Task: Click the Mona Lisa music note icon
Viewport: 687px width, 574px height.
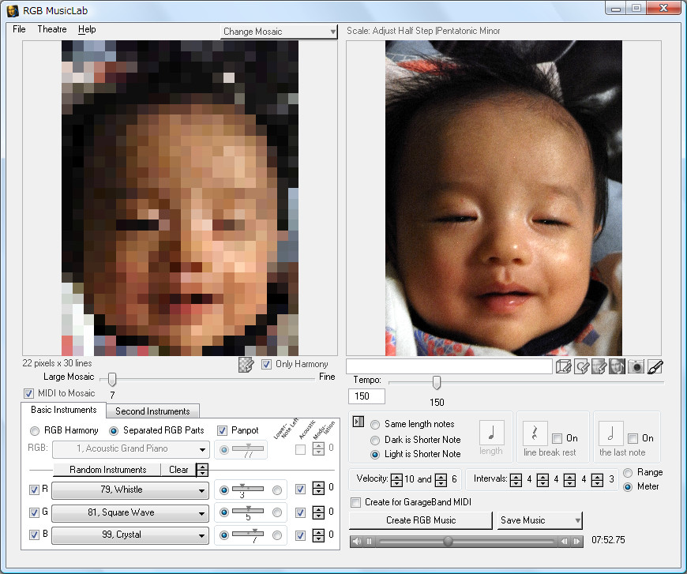Action: coord(617,367)
